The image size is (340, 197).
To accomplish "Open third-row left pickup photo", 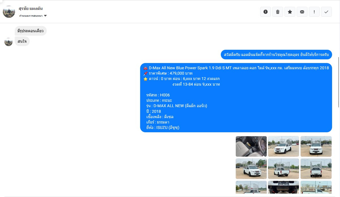I will 251,187.
